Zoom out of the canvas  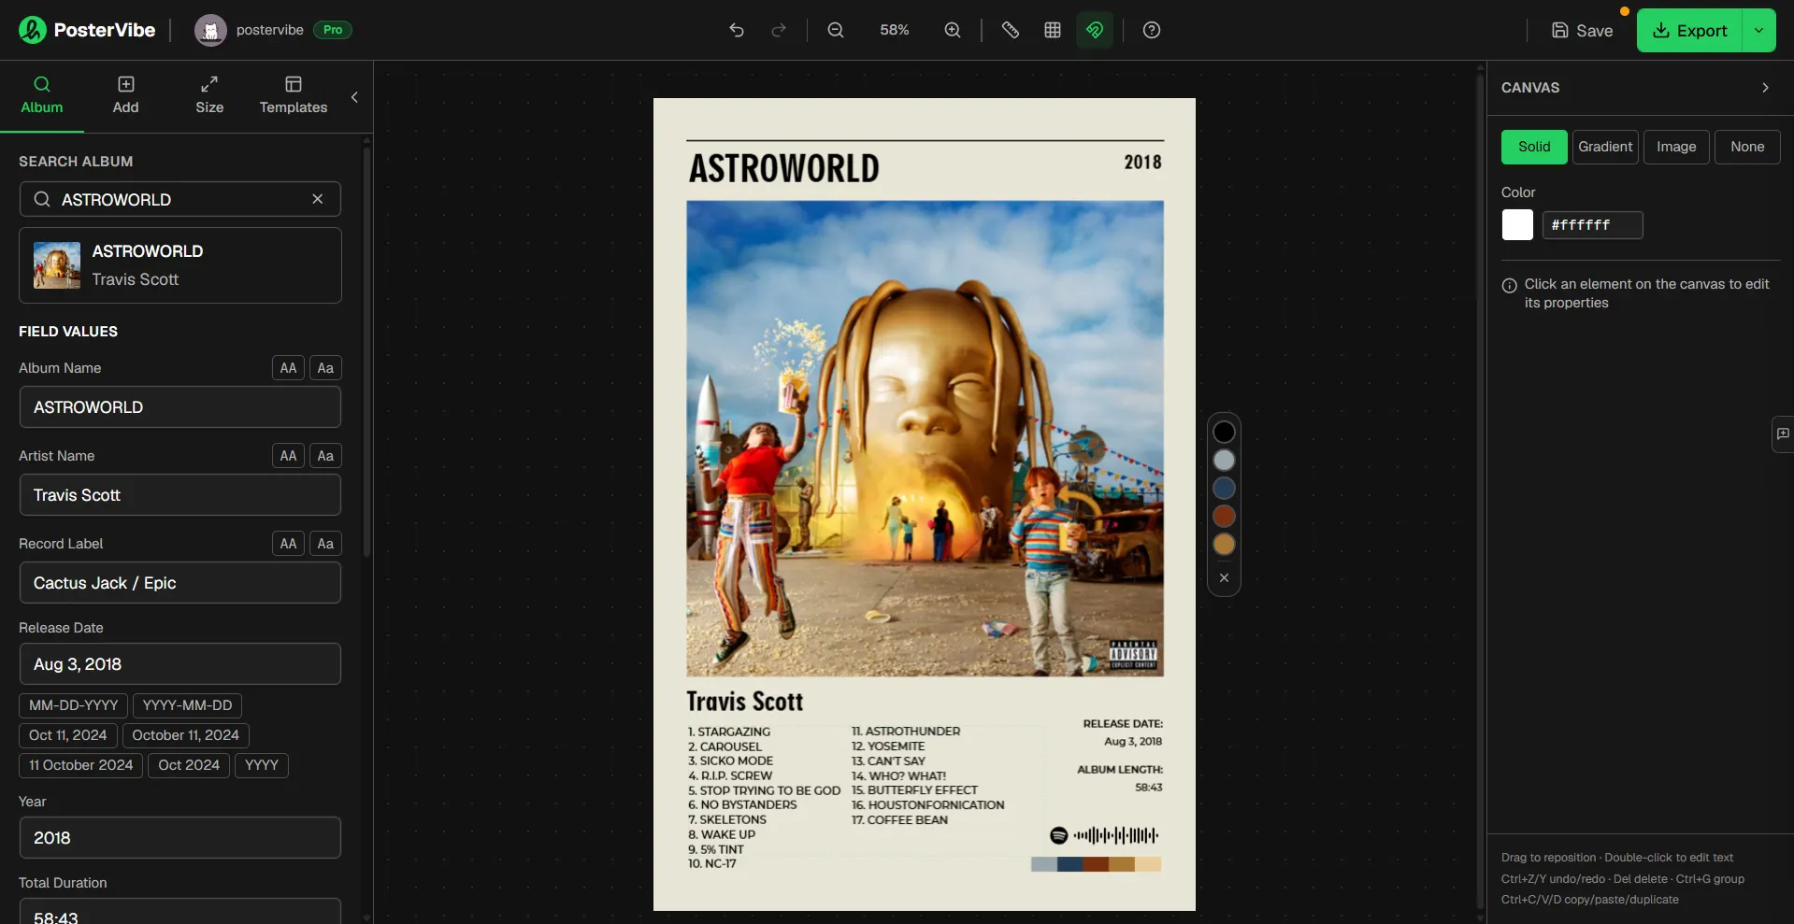[836, 30]
